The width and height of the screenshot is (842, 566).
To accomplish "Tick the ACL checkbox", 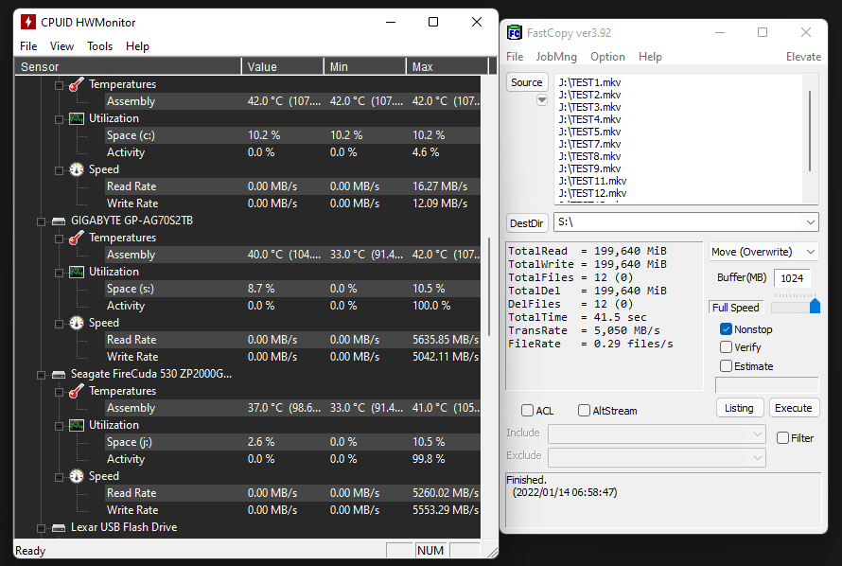I will [527, 411].
